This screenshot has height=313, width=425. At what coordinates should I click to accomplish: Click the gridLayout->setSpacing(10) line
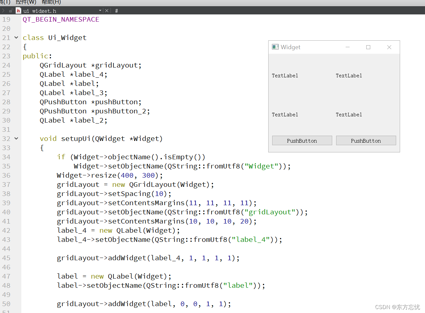(114, 194)
